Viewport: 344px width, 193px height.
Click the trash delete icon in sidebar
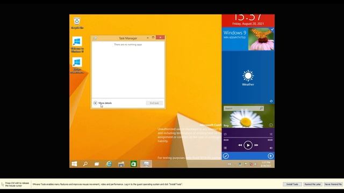(270, 156)
